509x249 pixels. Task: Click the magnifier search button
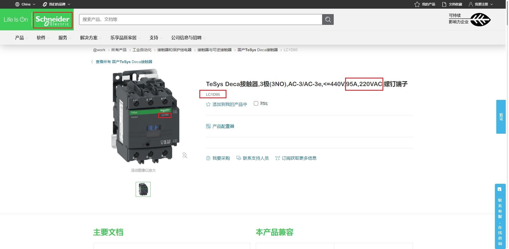coord(328,19)
